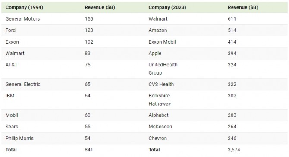
Task: Select the first Revenue ($B) header
Action: point(100,7)
